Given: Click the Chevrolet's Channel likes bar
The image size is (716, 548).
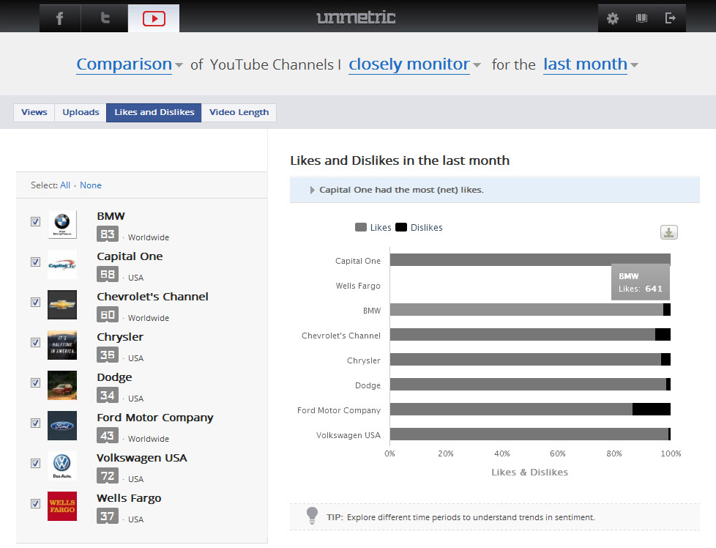Looking at the screenshot, I should 523,334.
